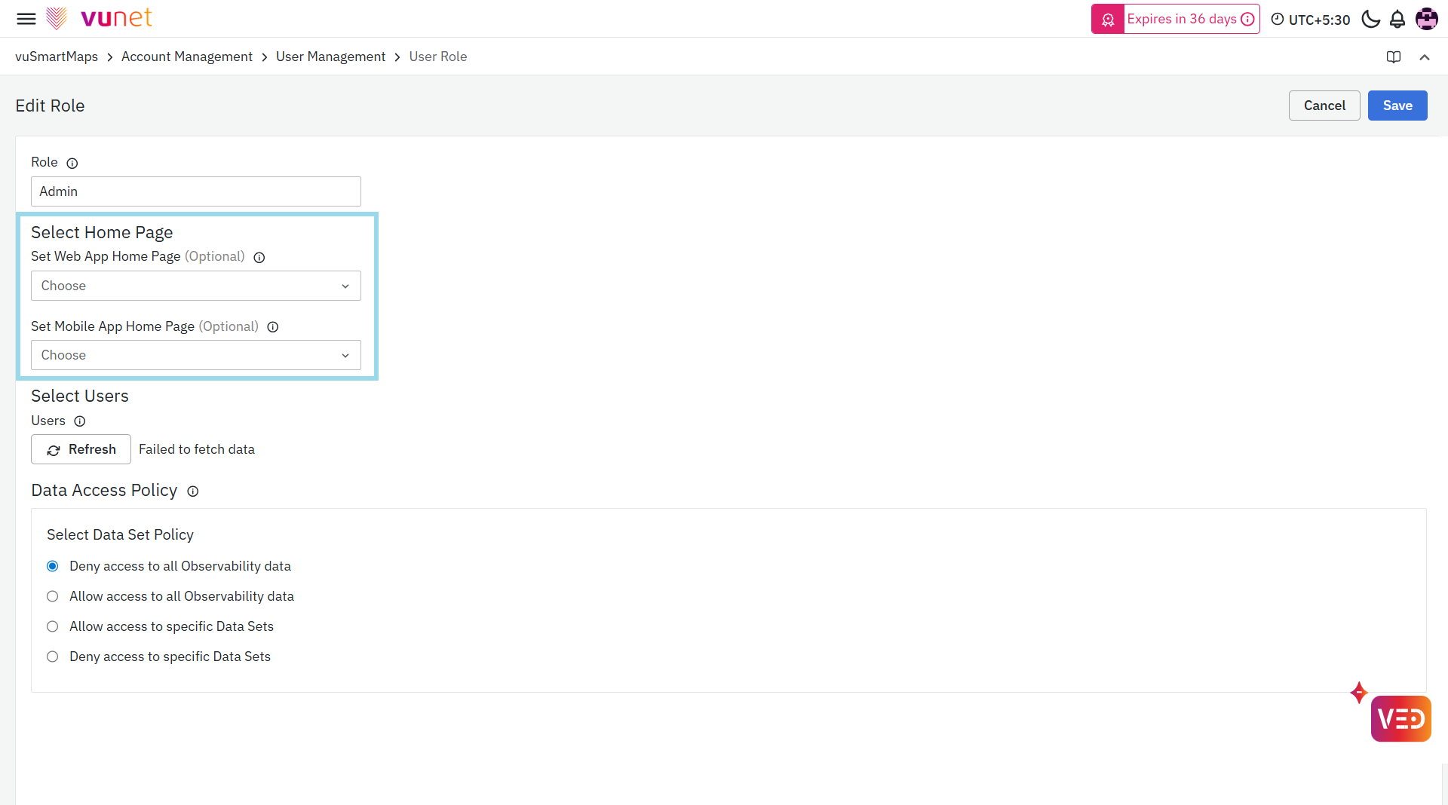Viewport: 1448px width, 805px height.
Task: Open the notifications bell
Action: coord(1397,19)
